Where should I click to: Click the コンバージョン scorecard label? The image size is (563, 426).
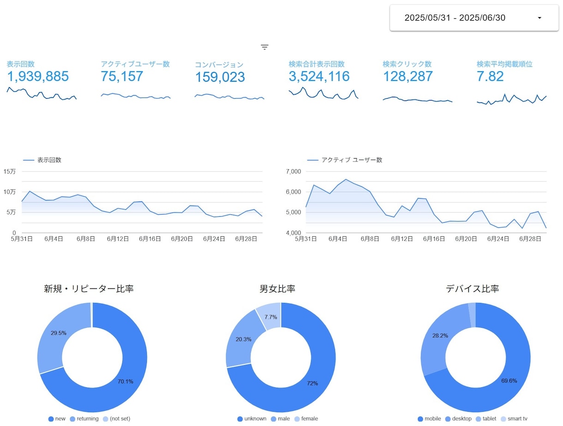click(x=219, y=65)
